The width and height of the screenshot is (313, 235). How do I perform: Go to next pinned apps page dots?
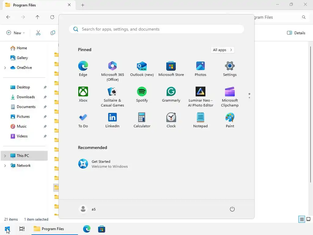pos(249,96)
